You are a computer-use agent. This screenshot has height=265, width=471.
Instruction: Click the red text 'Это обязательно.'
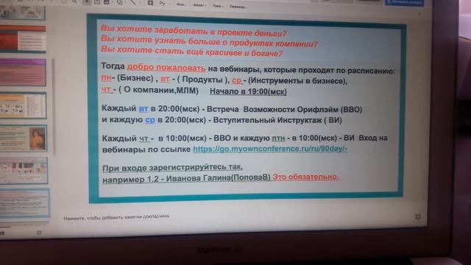305,177
